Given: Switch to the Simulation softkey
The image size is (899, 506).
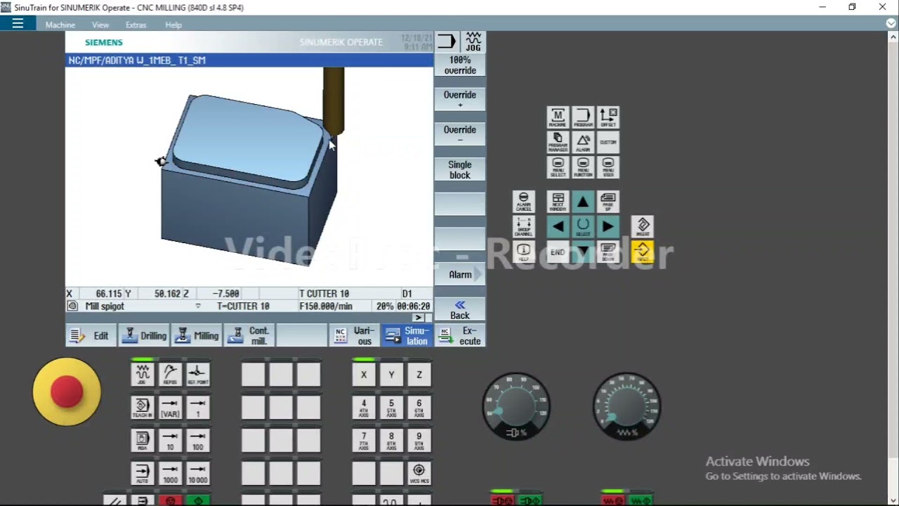Looking at the screenshot, I should (407, 336).
